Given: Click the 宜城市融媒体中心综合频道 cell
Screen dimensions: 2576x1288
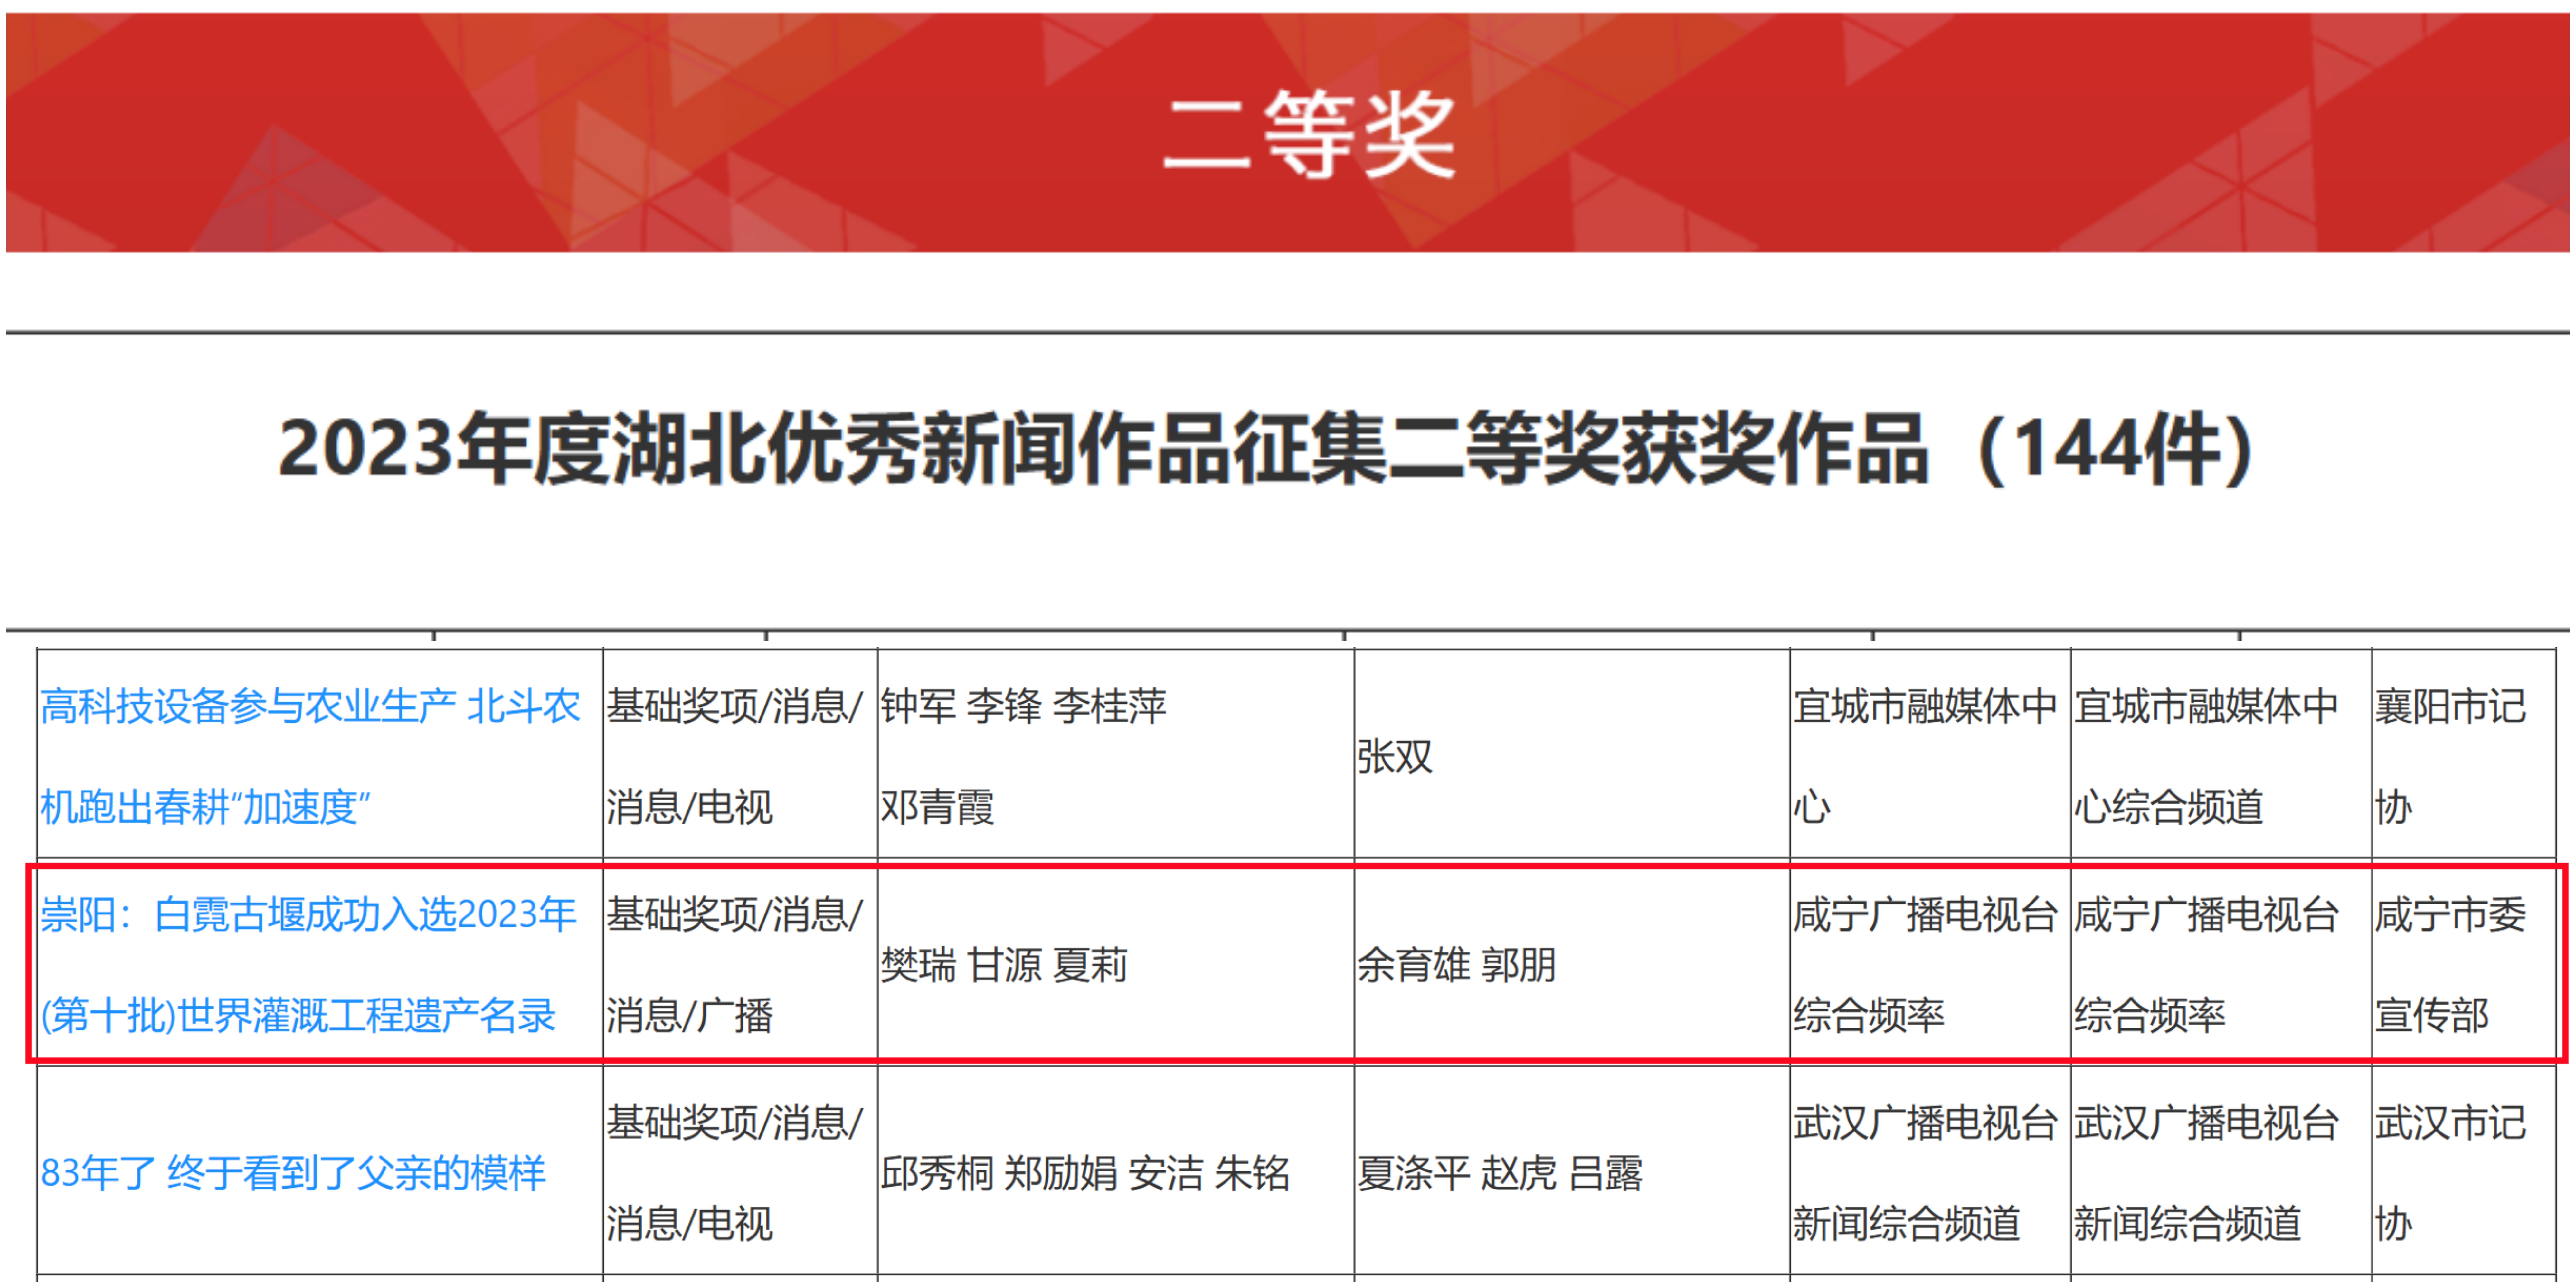Looking at the screenshot, I should 2205,756.
